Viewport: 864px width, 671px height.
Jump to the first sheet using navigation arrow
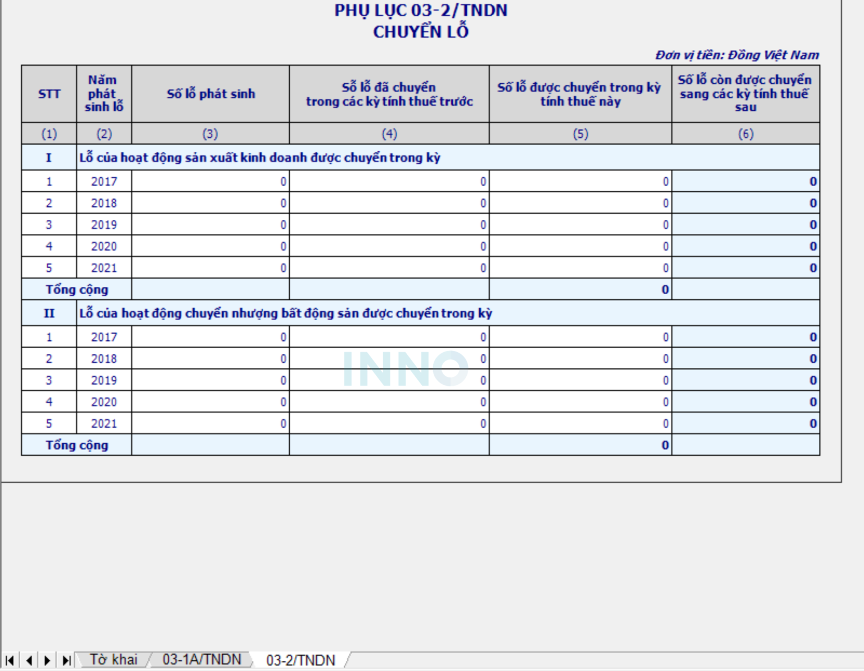point(10,660)
